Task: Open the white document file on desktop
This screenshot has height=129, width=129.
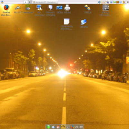Action: point(67,22)
